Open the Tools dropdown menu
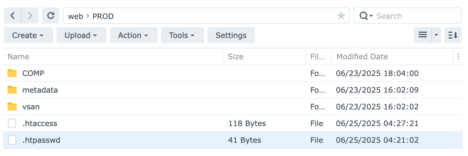This screenshot has width=468, height=156. coord(182,35)
